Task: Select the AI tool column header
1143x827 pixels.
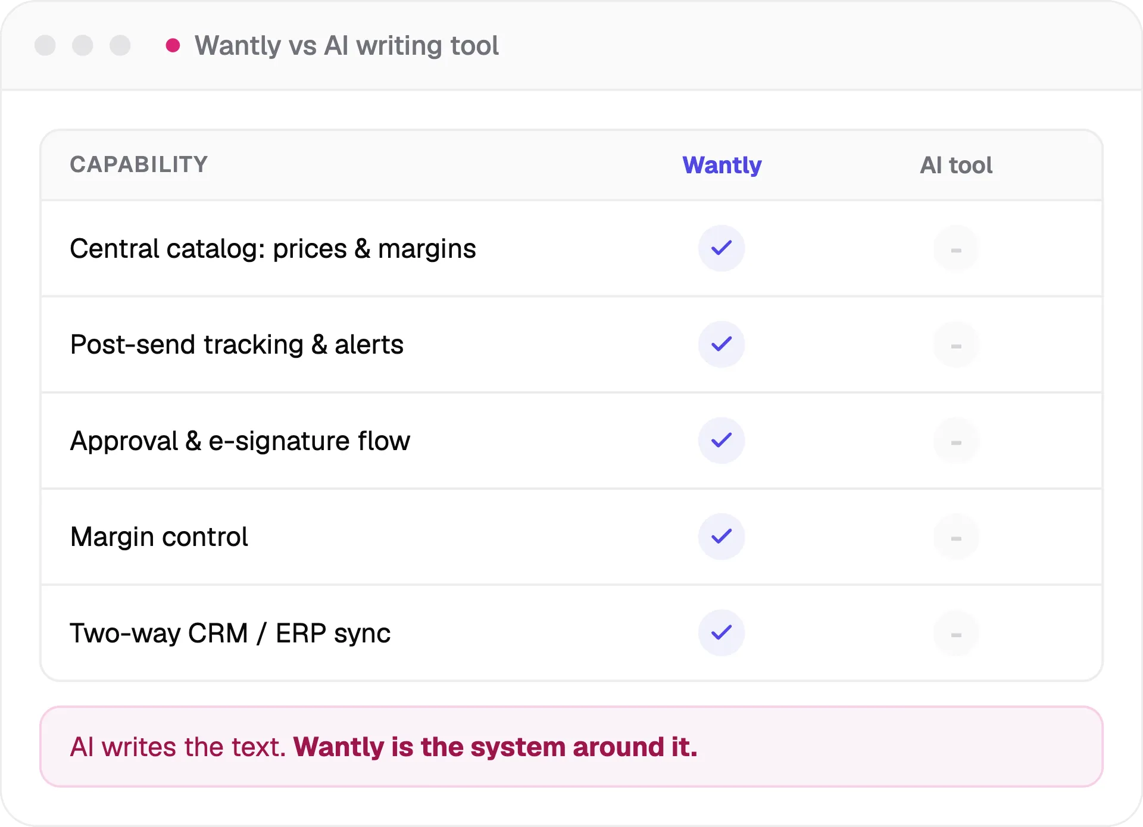Action: (956, 165)
